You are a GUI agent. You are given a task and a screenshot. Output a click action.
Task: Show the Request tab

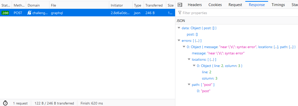pyautogui.click(x=235, y=5)
